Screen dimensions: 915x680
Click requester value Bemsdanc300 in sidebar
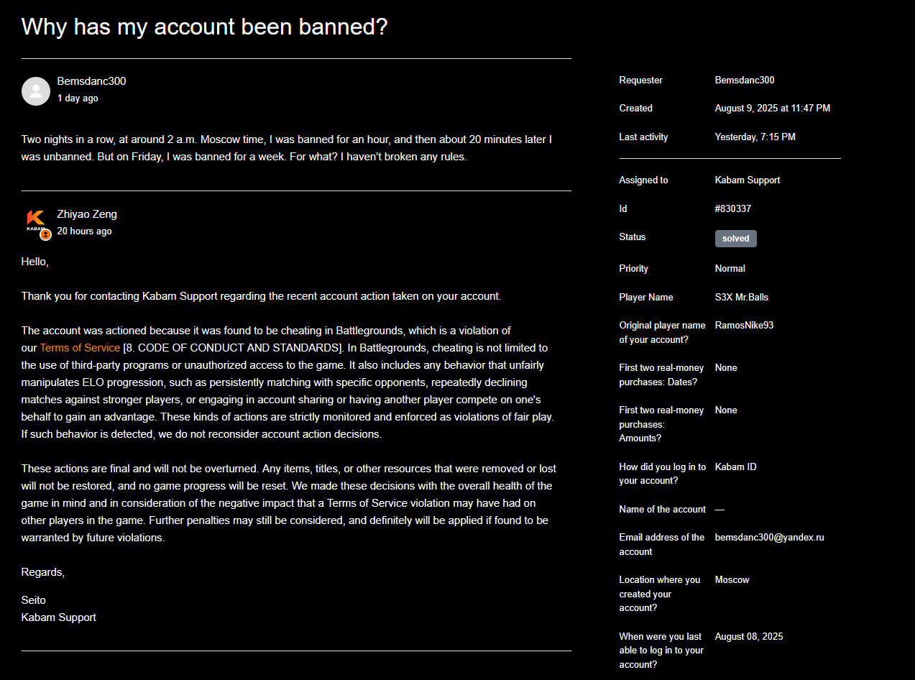(x=745, y=81)
